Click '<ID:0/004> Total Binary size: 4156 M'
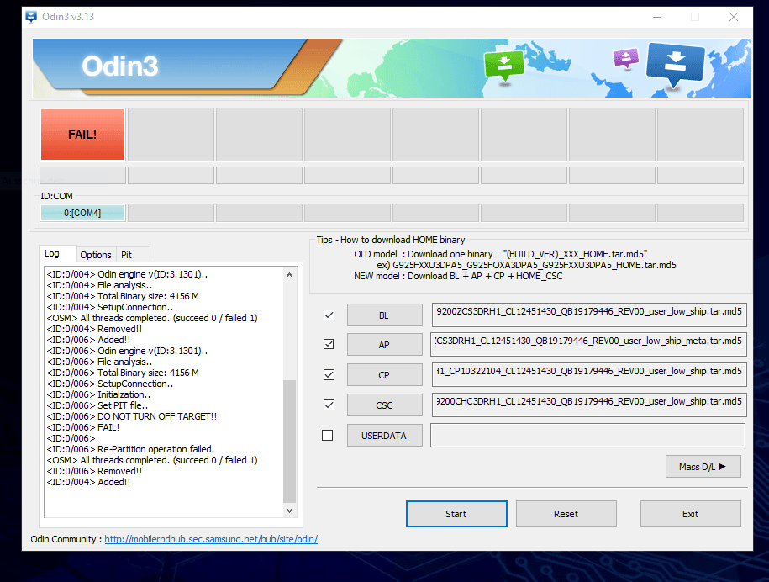Image resolution: width=769 pixels, height=582 pixels. (123, 296)
